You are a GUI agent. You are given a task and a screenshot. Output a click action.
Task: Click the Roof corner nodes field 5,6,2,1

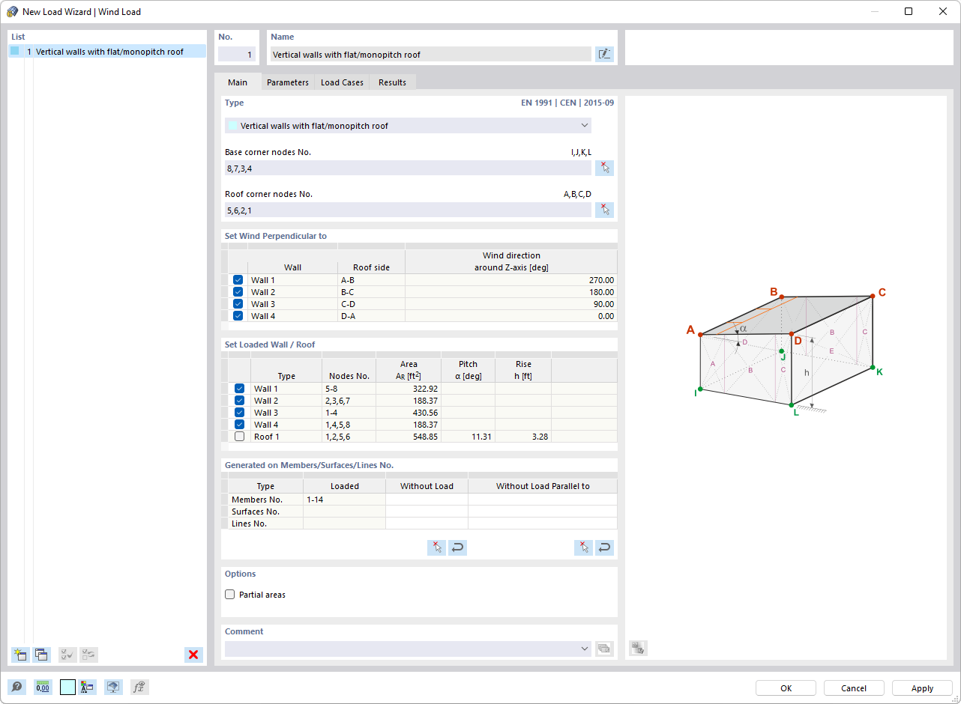[x=408, y=210]
